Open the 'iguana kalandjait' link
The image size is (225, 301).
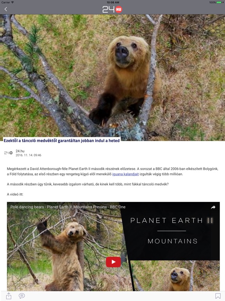[125, 174]
